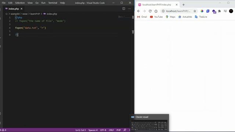Screen dimensions: 235x132
Task: Change encoding via UTF-8 status item
Action: tap(103, 130)
